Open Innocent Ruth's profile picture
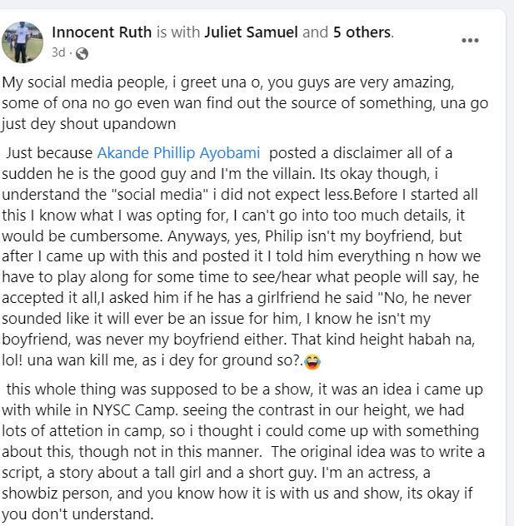The height and width of the screenshot is (526, 514). (22, 42)
